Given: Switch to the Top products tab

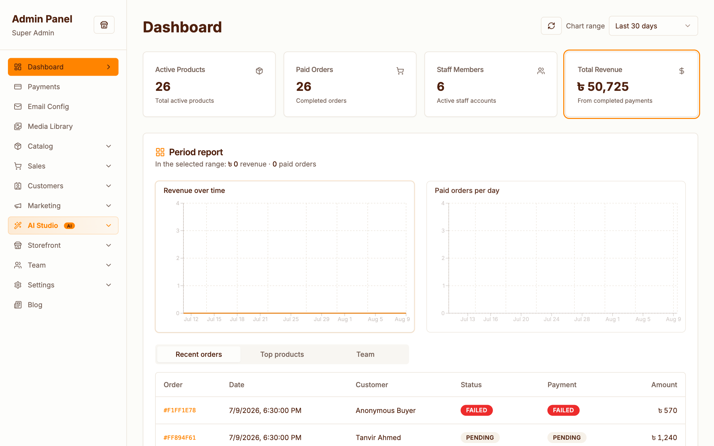Looking at the screenshot, I should click(282, 354).
